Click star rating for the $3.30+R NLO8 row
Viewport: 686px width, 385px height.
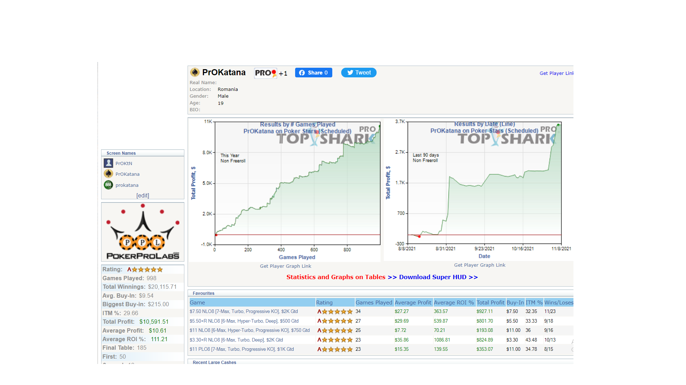point(335,340)
